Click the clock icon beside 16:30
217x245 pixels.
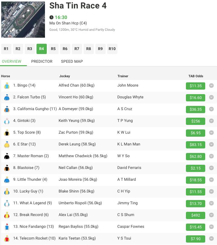[51, 17]
